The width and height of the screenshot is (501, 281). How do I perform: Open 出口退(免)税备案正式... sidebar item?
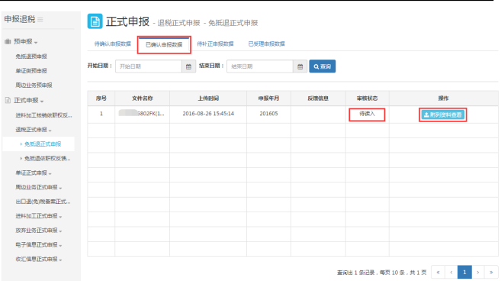coord(43,202)
